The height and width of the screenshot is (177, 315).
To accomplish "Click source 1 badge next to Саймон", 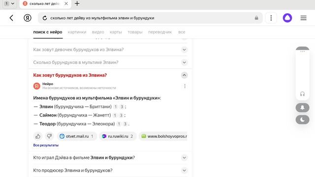I will point(115,116).
